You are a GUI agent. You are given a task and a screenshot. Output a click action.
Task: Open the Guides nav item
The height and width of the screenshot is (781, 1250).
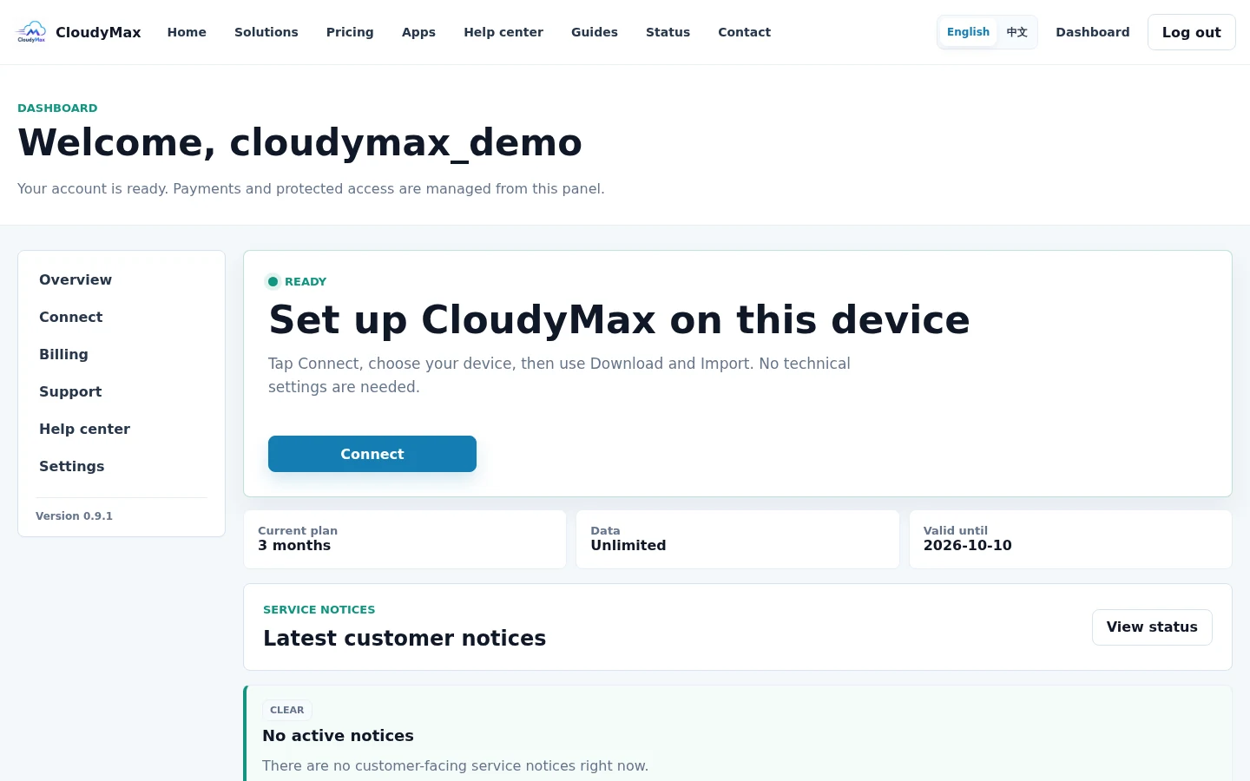[595, 32]
